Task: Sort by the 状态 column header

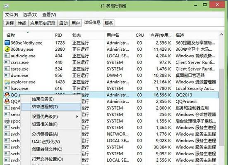Action: [x=87, y=35]
